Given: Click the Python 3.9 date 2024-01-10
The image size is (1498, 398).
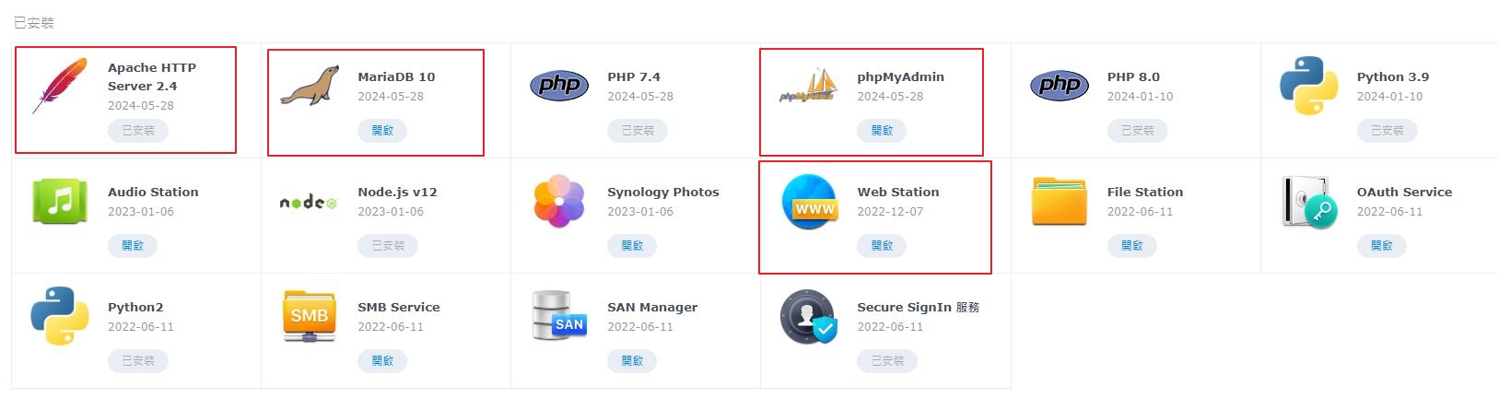Looking at the screenshot, I should tap(1389, 97).
